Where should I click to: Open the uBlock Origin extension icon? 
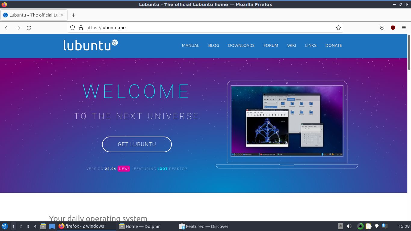click(x=393, y=28)
